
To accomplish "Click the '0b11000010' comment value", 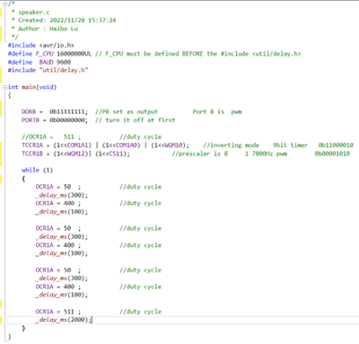I will (x=336, y=146).
